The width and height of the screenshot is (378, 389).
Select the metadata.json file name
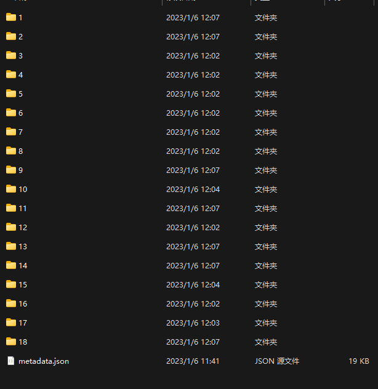44,361
